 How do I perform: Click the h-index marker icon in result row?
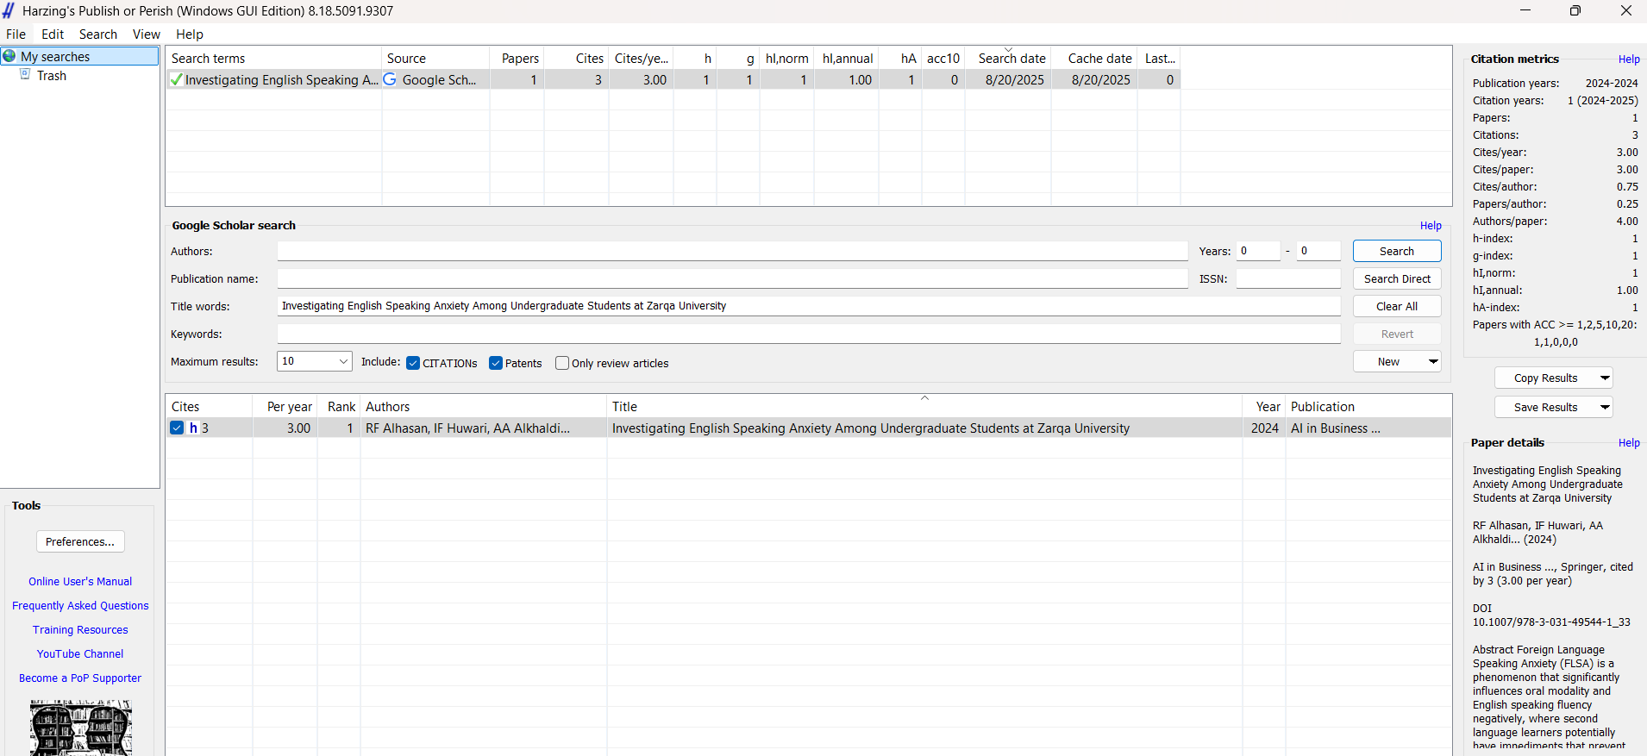click(193, 428)
